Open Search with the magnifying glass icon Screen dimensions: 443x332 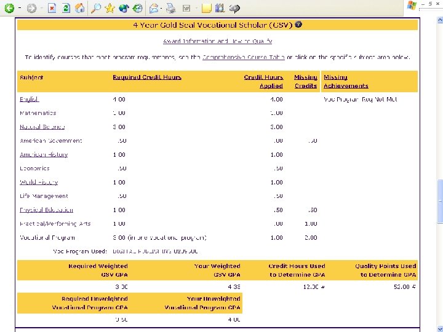click(x=96, y=8)
